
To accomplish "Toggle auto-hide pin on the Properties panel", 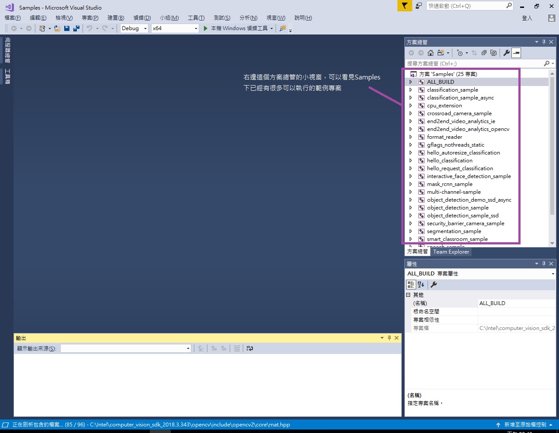I will [544, 264].
